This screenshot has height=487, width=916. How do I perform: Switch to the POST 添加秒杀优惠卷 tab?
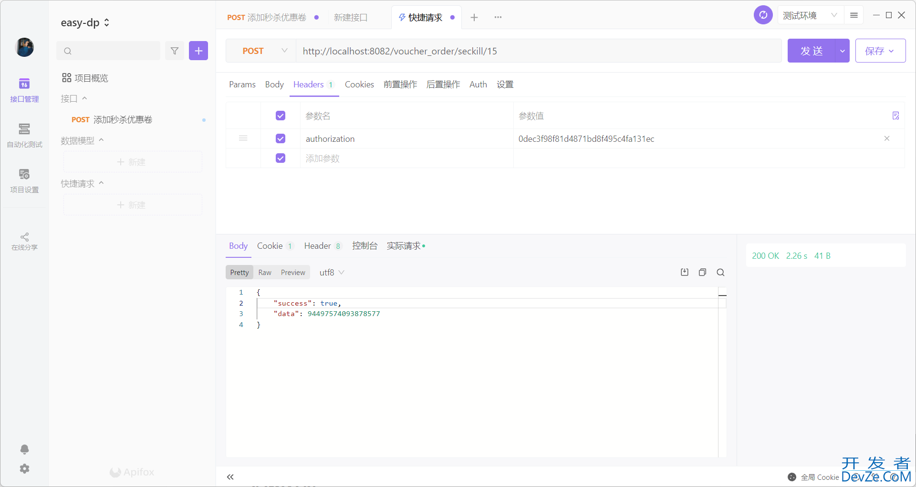coord(267,17)
